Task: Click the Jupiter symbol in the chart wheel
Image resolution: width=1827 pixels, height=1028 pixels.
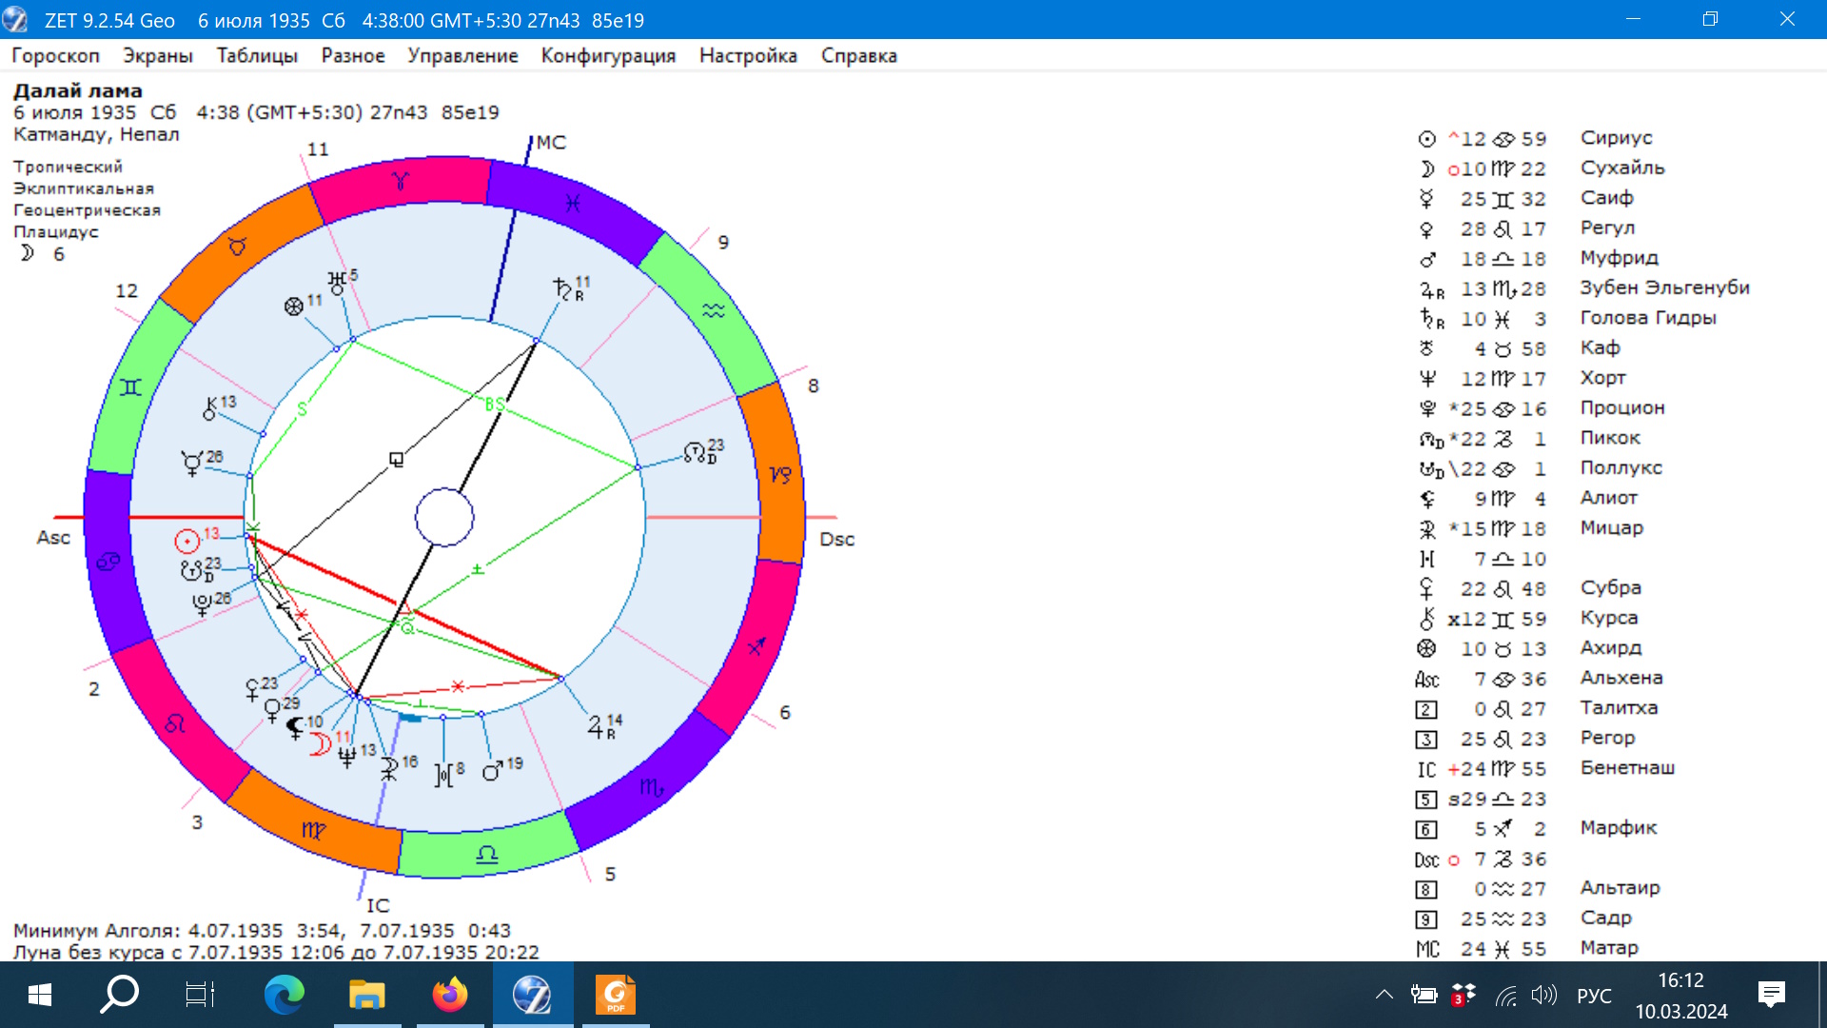Action: coord(598,728)
